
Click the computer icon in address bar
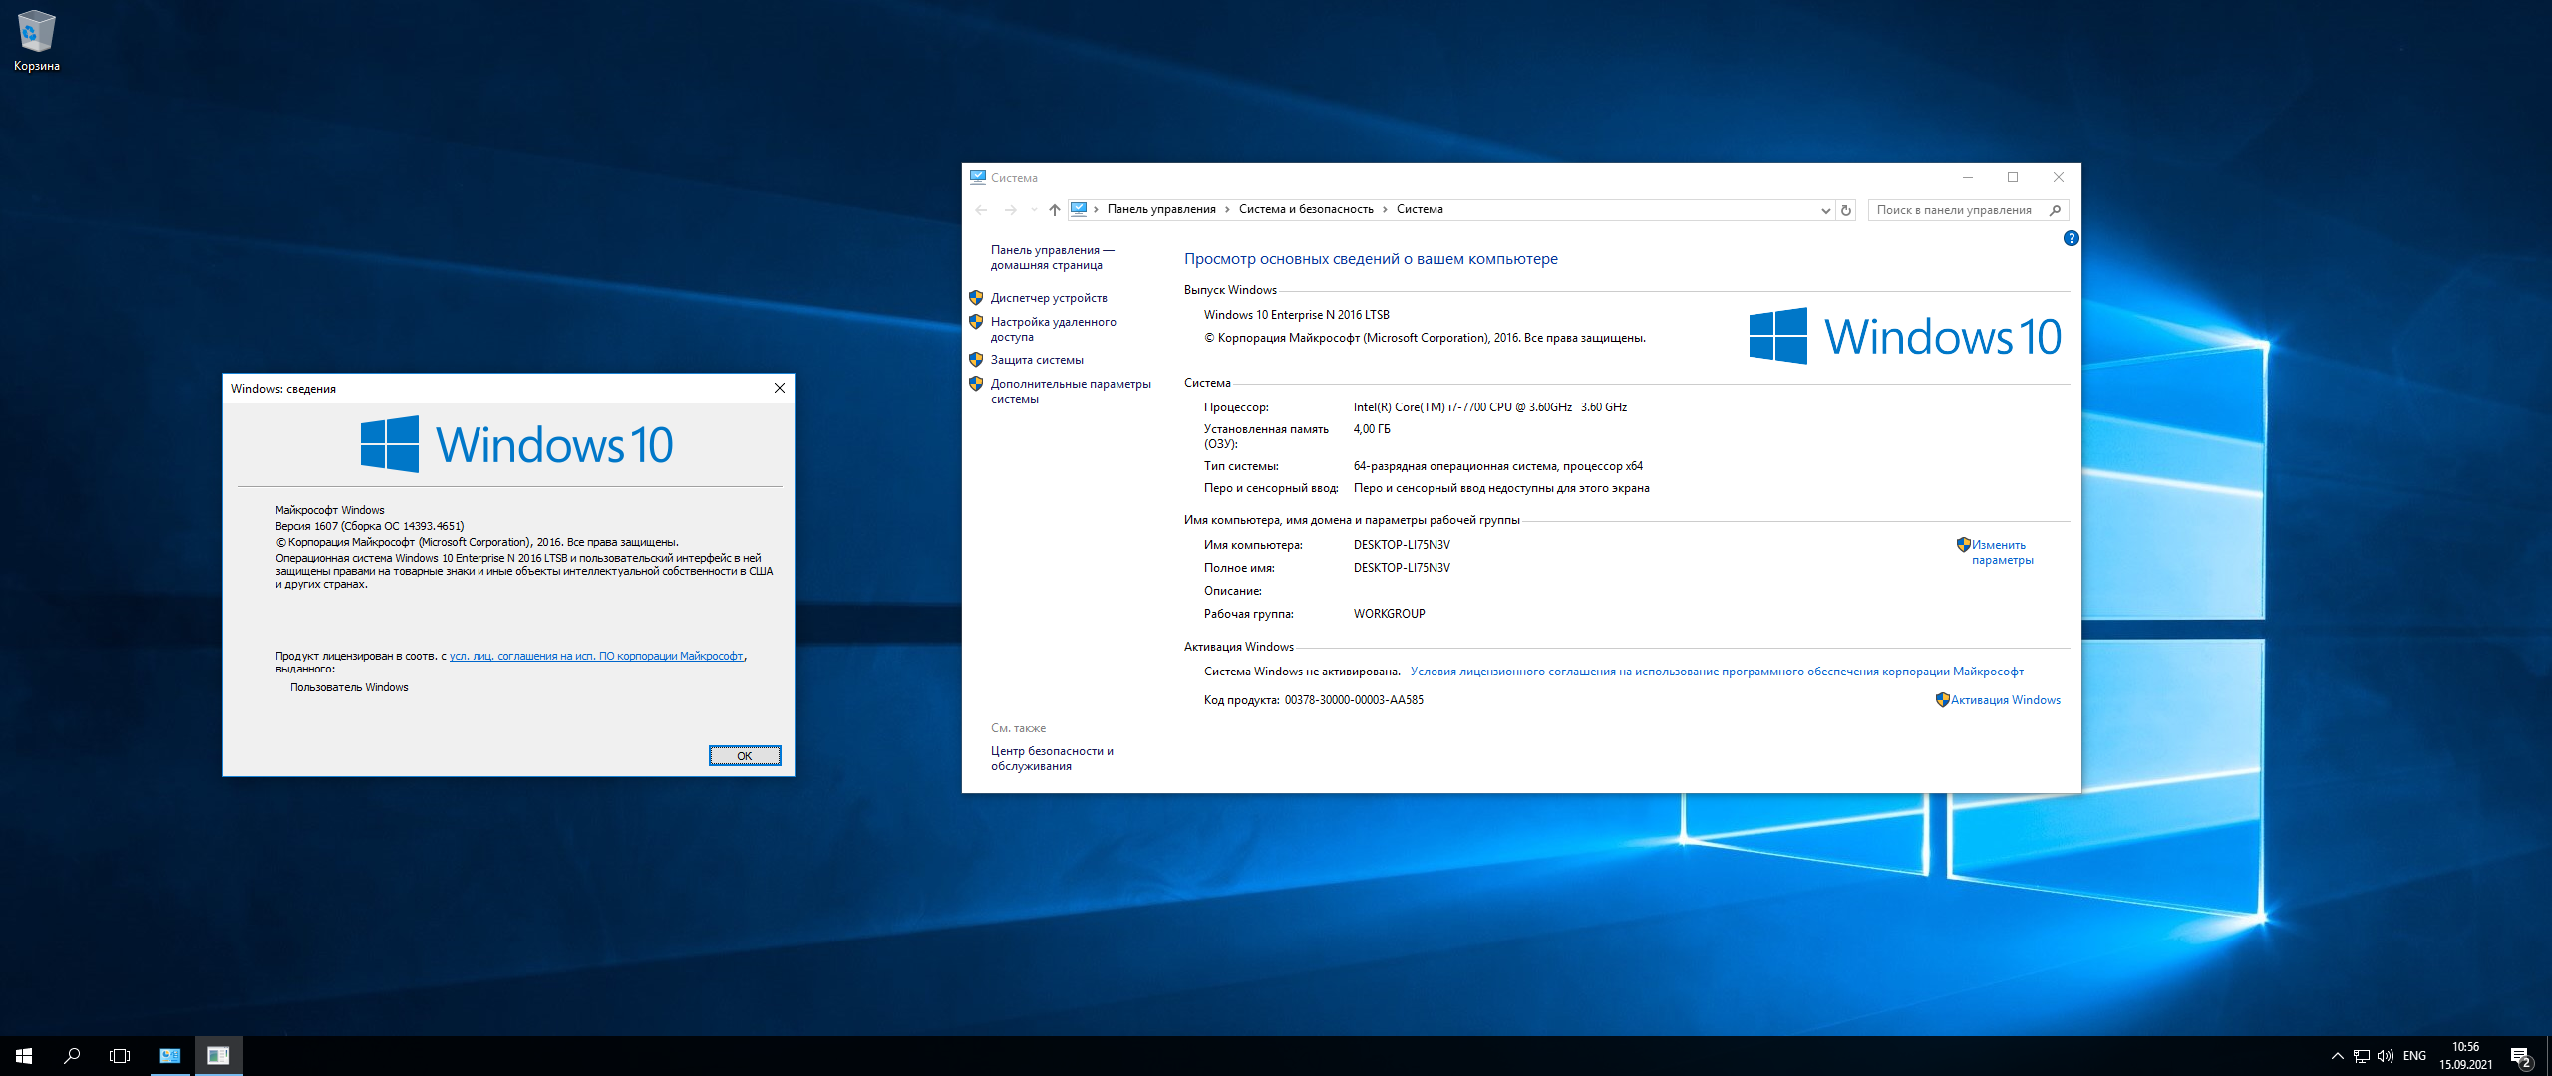[x=1079, y=209]
